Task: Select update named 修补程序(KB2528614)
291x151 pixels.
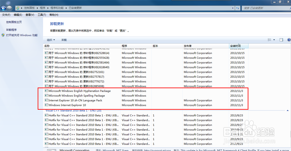Action: coord(79,53)
